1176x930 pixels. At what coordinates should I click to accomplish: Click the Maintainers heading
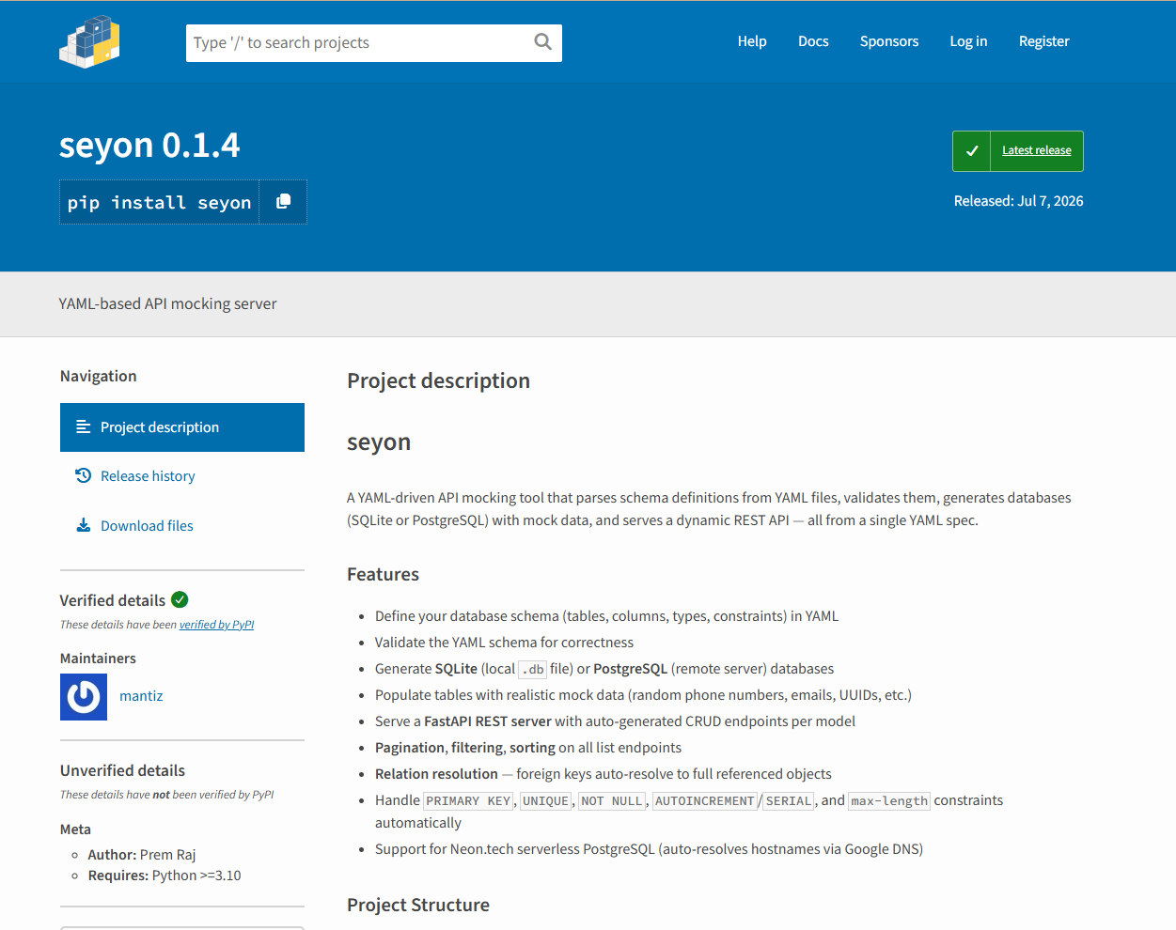click(98, 659)
